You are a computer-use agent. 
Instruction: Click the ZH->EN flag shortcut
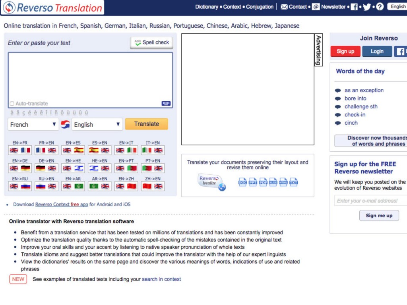(153, 186)
